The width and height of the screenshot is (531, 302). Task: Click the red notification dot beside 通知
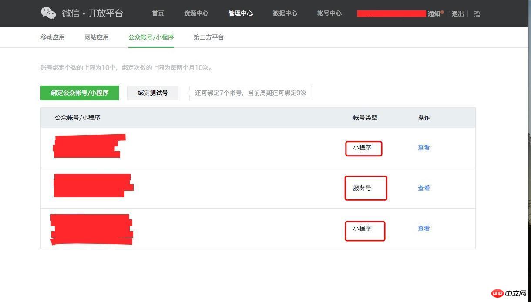pyautogui.click(x=442, y=11)
